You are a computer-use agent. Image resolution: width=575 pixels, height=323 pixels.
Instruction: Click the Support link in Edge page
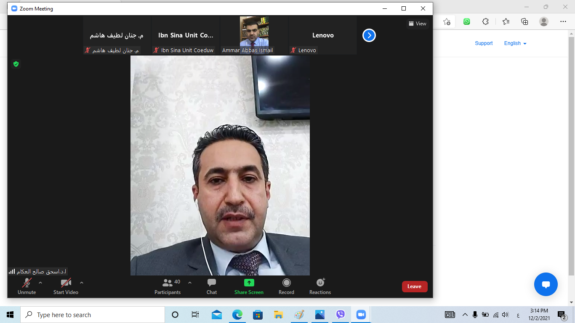coord(484,43)
